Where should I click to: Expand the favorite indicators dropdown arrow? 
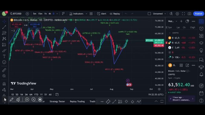click(x=86, y=14)
